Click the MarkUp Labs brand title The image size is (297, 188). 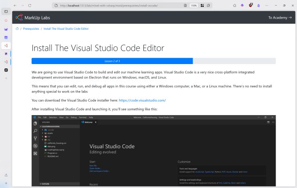click(x=37, y=18)
